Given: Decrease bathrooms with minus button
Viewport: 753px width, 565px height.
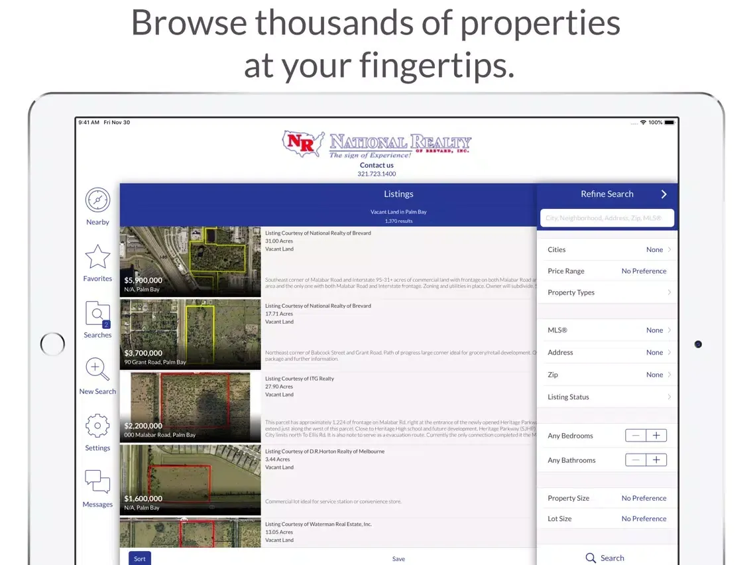Looking at the screenshot, I should (636, 460).
